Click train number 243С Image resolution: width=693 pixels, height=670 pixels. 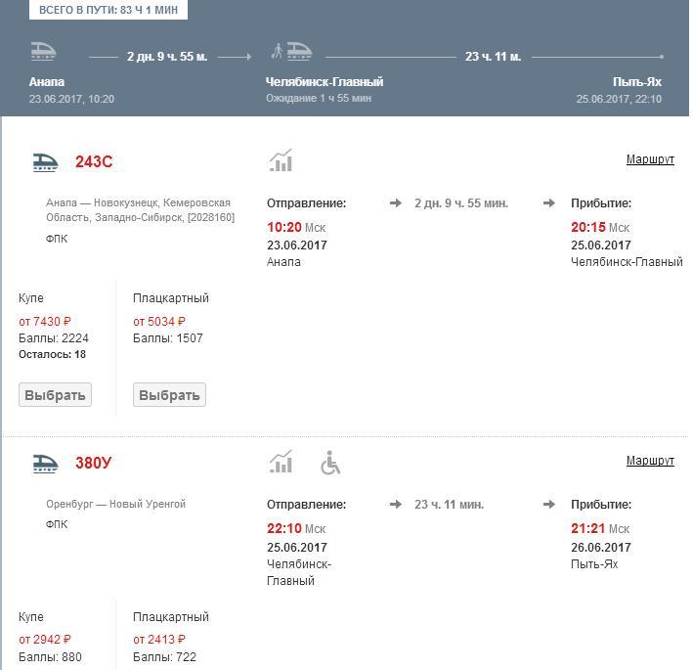click(x=94, y=162)
